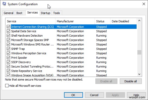
Task: Select Windows Perception Service row
Action: [72, 53]
